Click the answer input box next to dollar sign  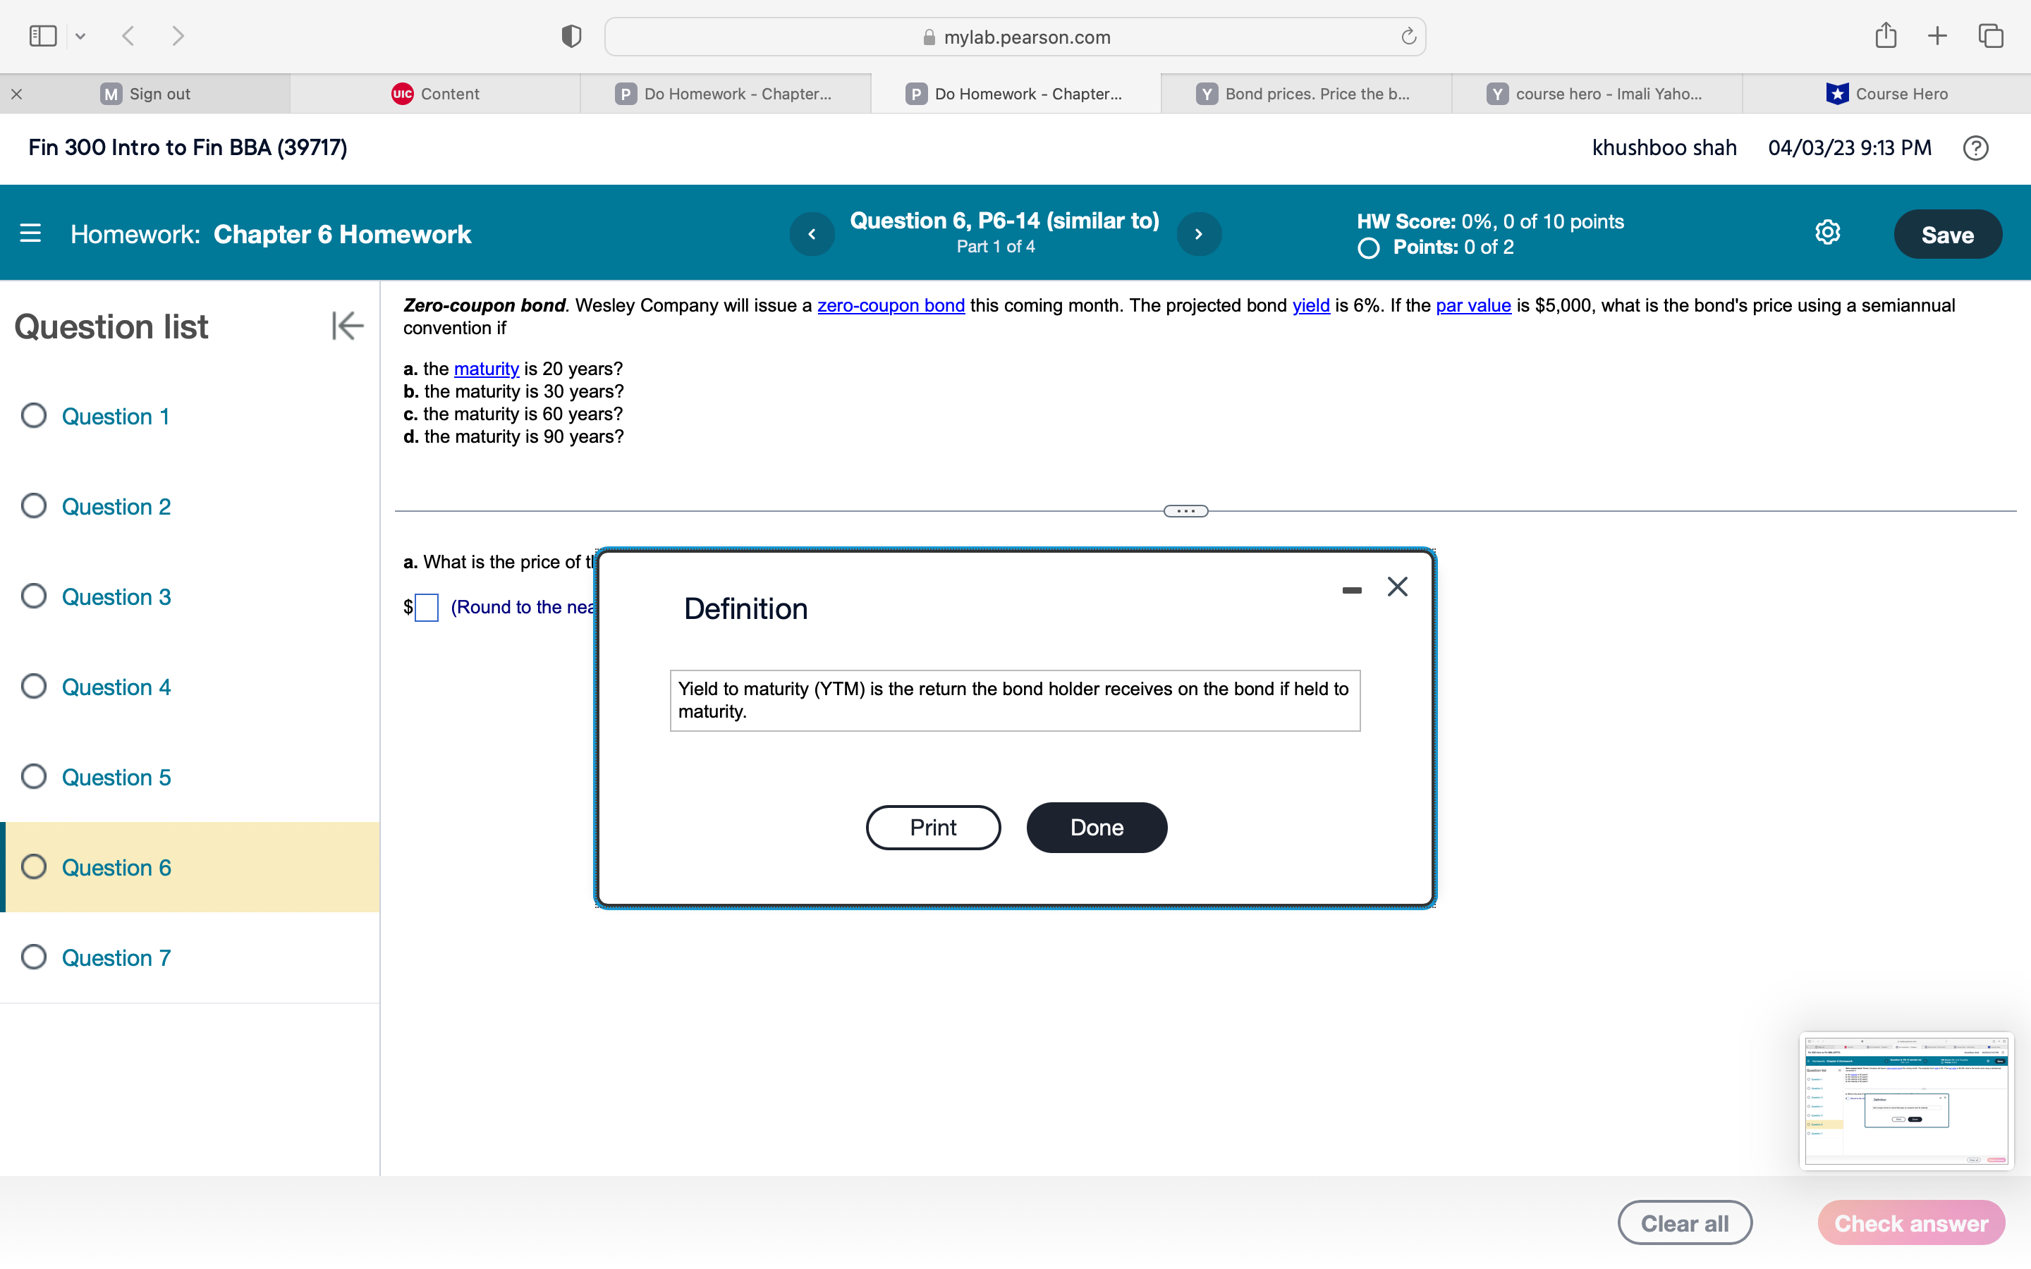(x=427, y=606)
